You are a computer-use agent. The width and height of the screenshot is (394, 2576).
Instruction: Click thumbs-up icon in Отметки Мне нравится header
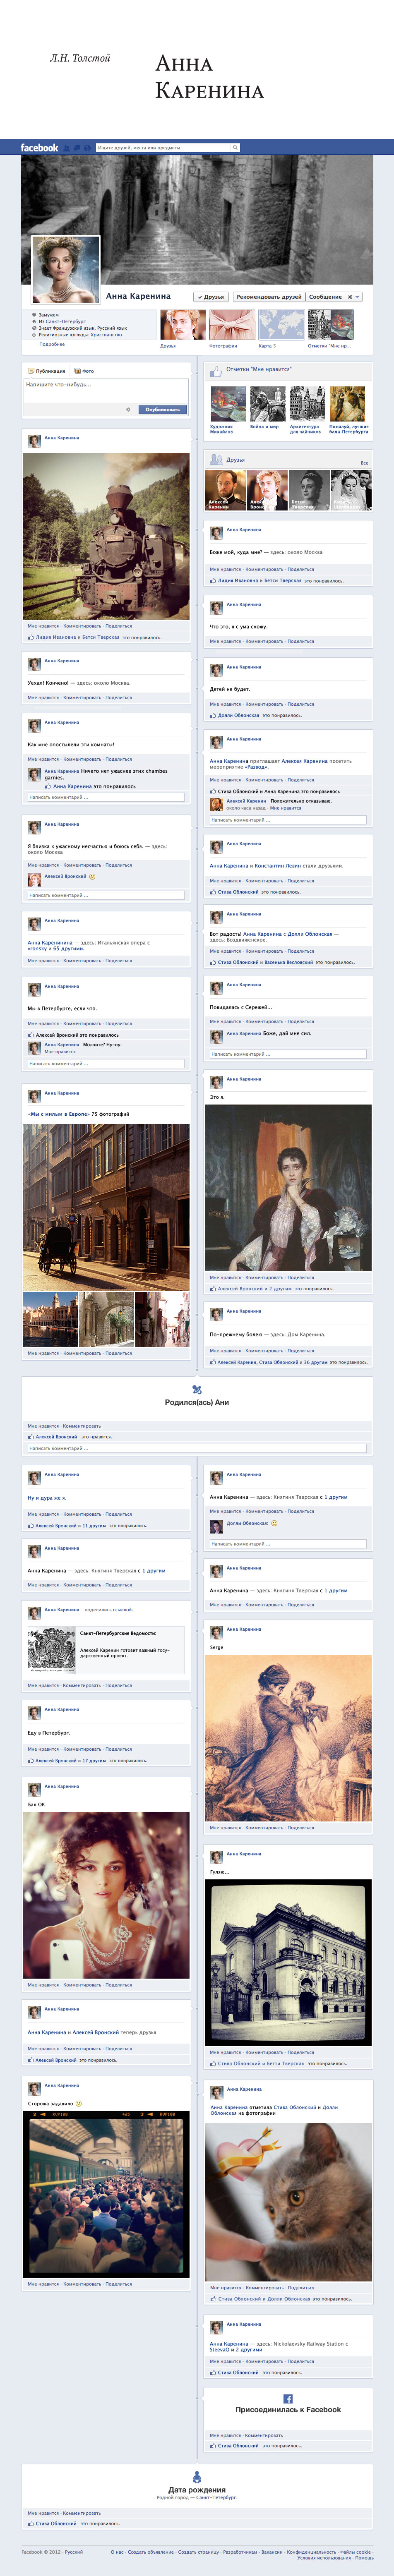coord(217,371)
